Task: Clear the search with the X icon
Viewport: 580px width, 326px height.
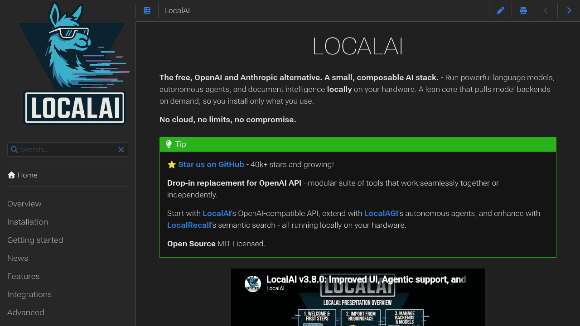Action: (x=121, y=149)
